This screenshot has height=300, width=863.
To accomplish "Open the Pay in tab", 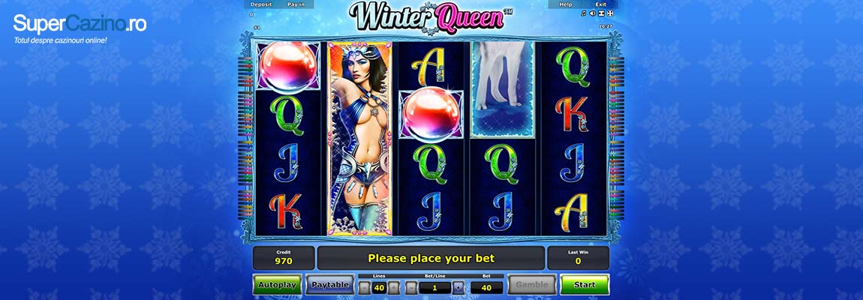I will click(296, 4).
